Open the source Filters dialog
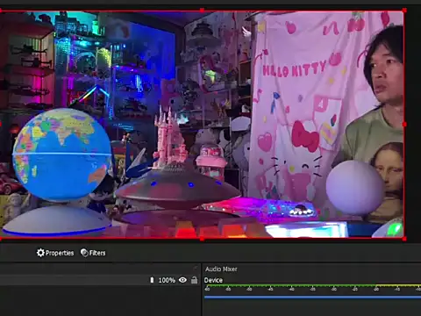The height and width of the screenshot is (316, 421). click(93, 253)
